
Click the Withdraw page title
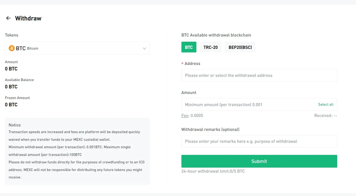pos(28,18)
